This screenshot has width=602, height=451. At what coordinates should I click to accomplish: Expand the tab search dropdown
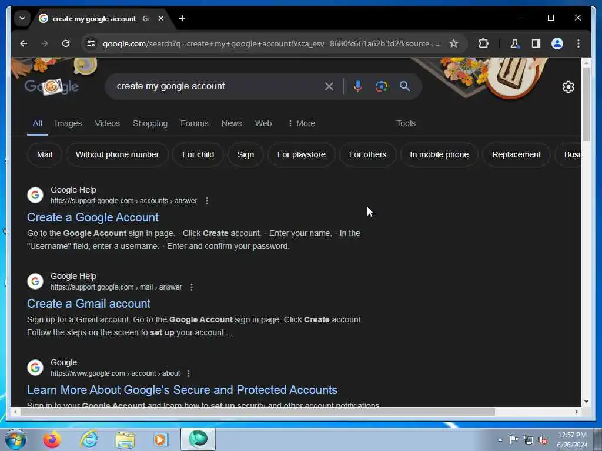[22, 18]
